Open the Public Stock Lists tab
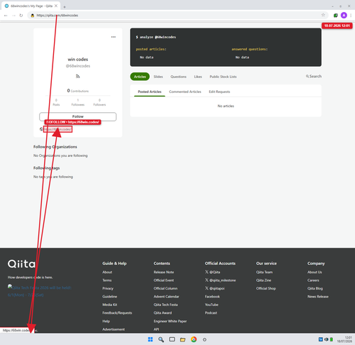The image size is (355, 345). (x=223, y=77)
